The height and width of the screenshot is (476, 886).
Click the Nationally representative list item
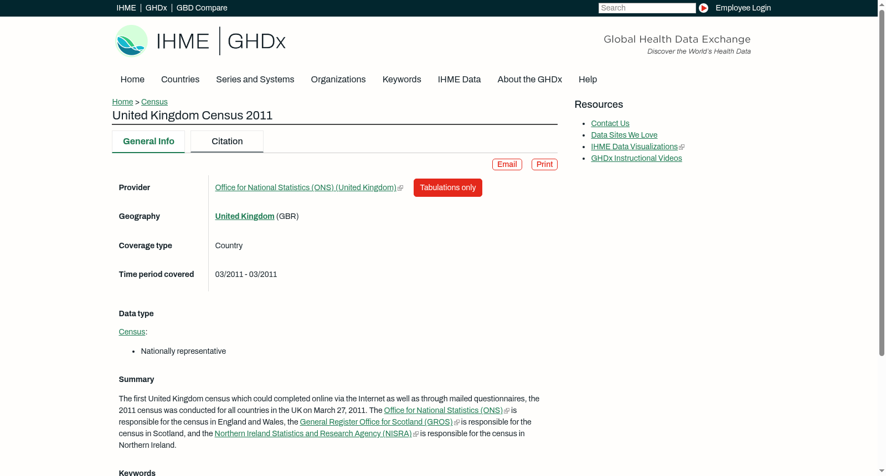[x=183, y=351]
